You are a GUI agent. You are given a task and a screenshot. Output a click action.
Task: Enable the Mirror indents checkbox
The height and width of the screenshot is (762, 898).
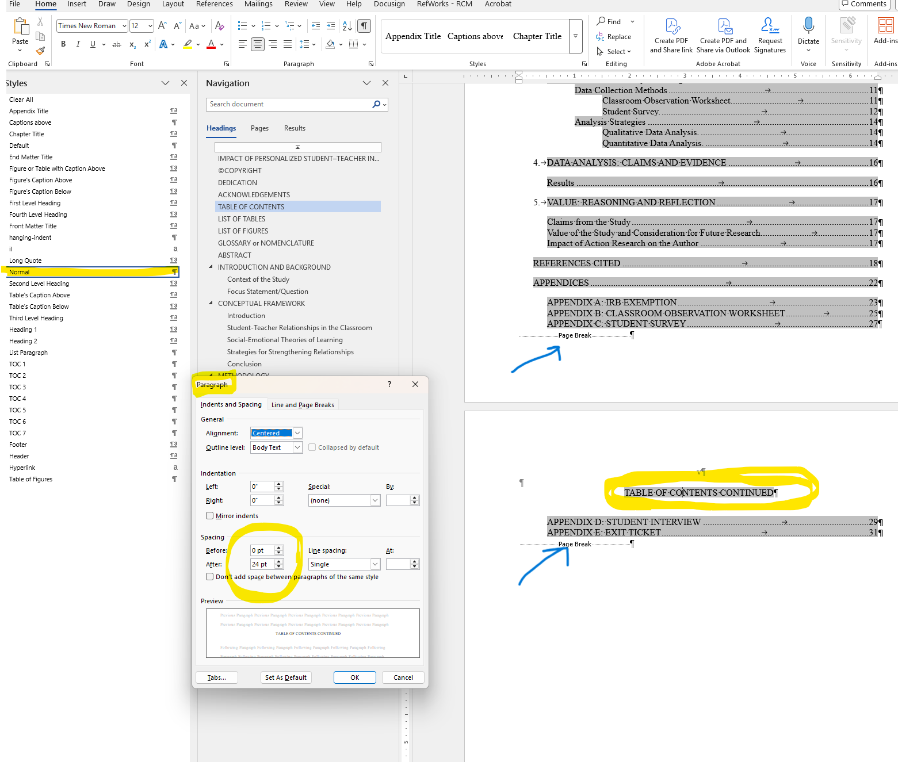(210, 516)
